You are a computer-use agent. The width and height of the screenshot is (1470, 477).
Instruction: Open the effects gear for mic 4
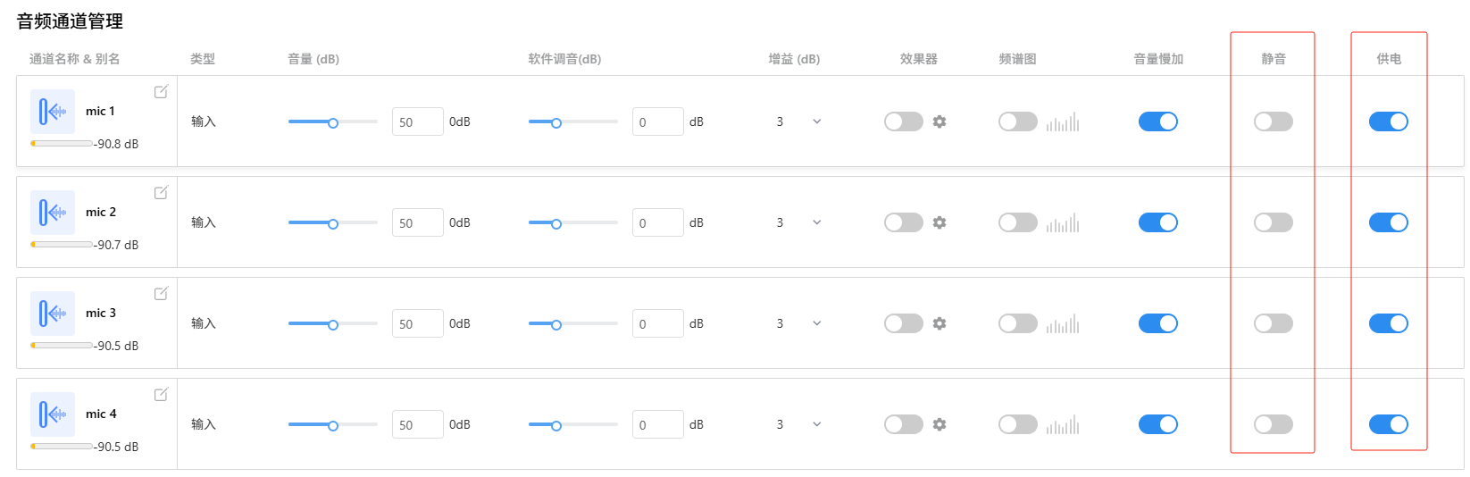tap(940, 424)
